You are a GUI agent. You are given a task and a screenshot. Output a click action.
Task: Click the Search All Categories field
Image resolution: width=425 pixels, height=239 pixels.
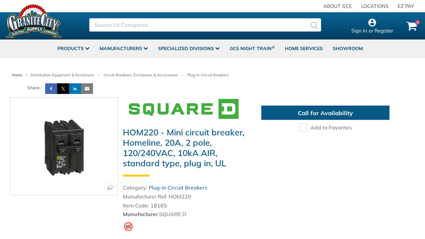[199, 25]
